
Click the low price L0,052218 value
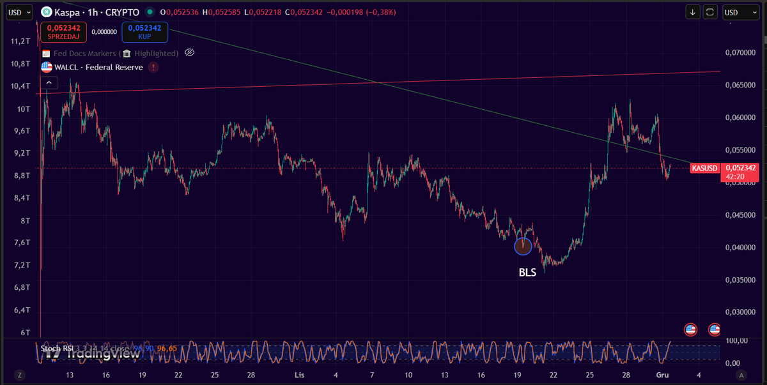[264, 12]
